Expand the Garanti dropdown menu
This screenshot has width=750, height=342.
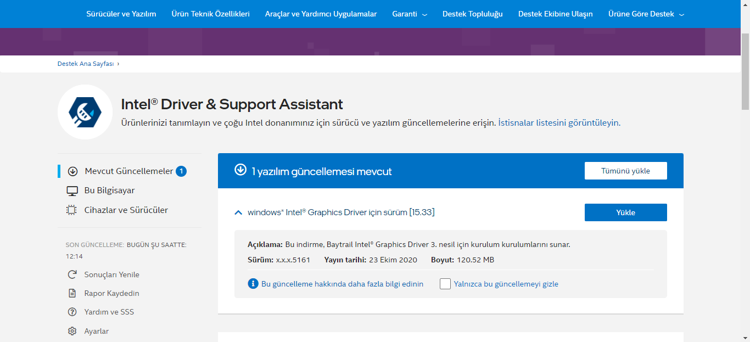pos(410,14)
